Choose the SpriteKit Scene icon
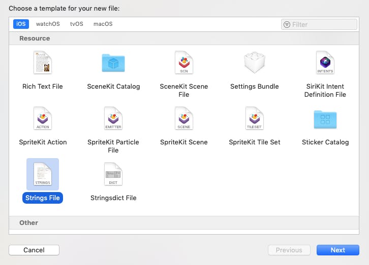 coord(184,118)
